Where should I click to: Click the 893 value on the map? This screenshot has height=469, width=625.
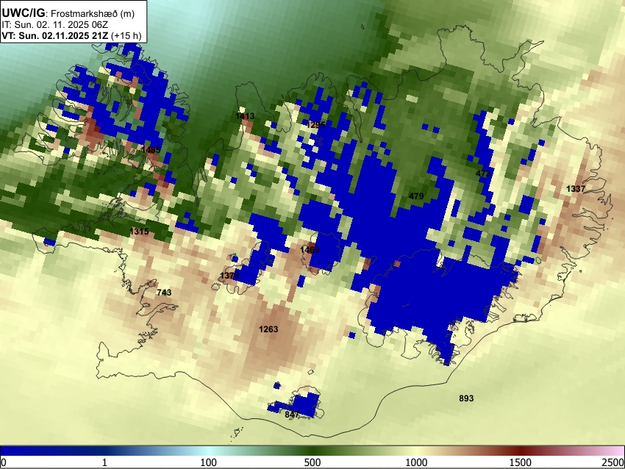click(466, 398)
